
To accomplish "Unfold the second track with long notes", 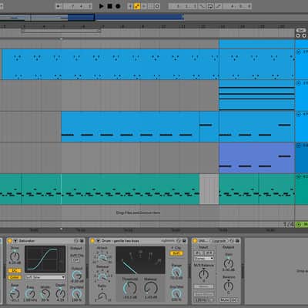I will (x=298, y=83).
